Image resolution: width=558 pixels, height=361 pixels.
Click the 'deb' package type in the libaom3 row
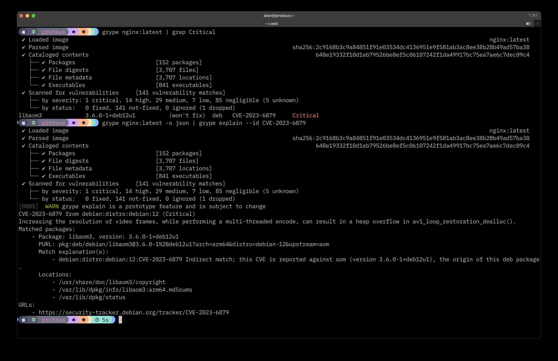[x=217, y=115]
